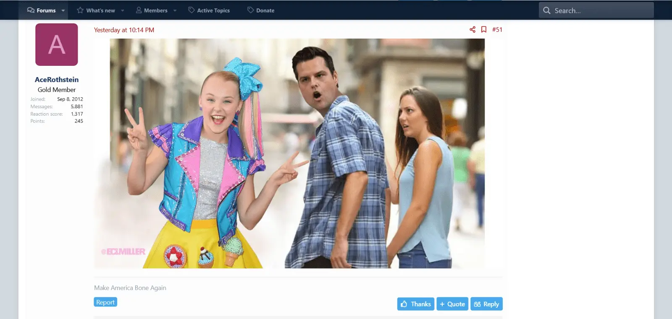Open the AceRothstein username profile link

[x=57, y=80]
